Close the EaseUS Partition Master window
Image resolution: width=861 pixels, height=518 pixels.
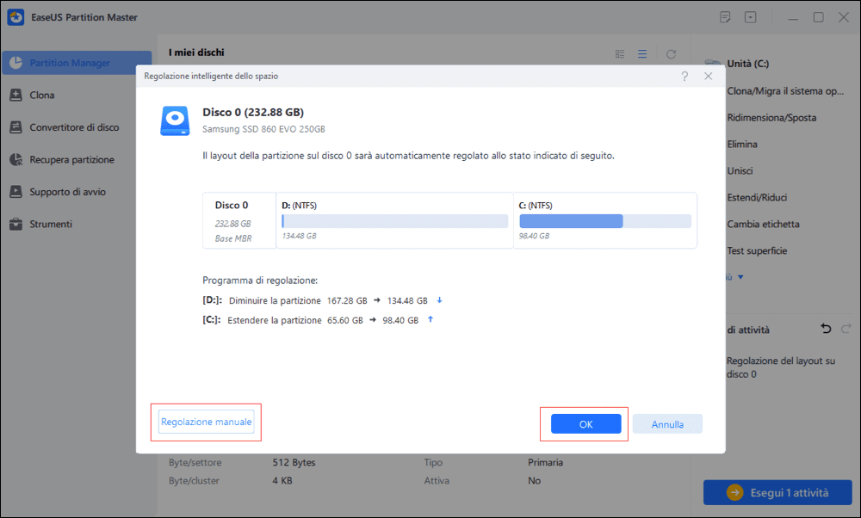[x=844, y=17]
